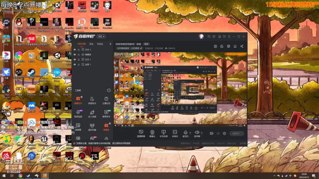Click the 直播伴侣 taskbar button

pos(45,176)
